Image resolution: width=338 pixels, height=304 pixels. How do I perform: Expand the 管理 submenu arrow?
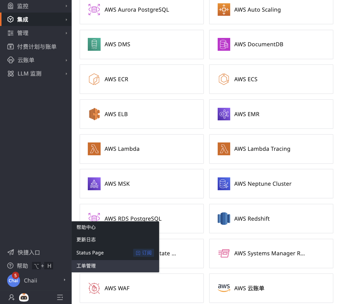(66, 33)
